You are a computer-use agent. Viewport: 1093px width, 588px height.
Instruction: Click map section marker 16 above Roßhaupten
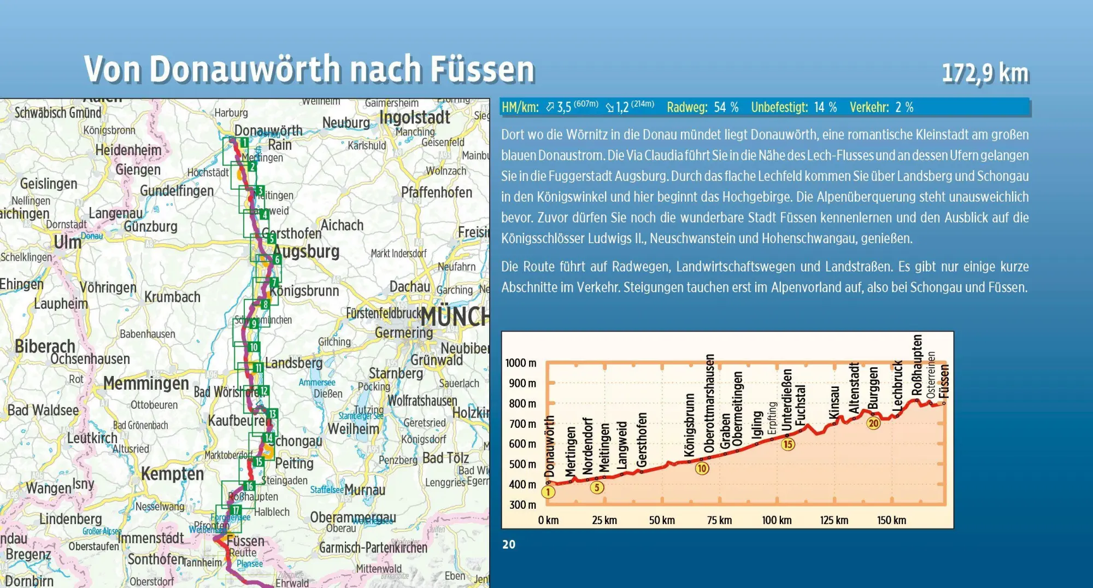click(x=249, y=486)
